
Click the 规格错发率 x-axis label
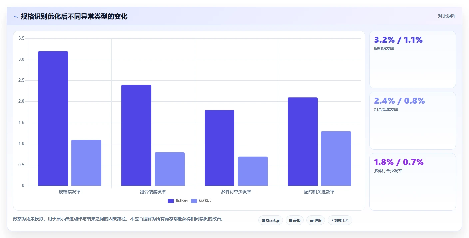coord(70,192)
